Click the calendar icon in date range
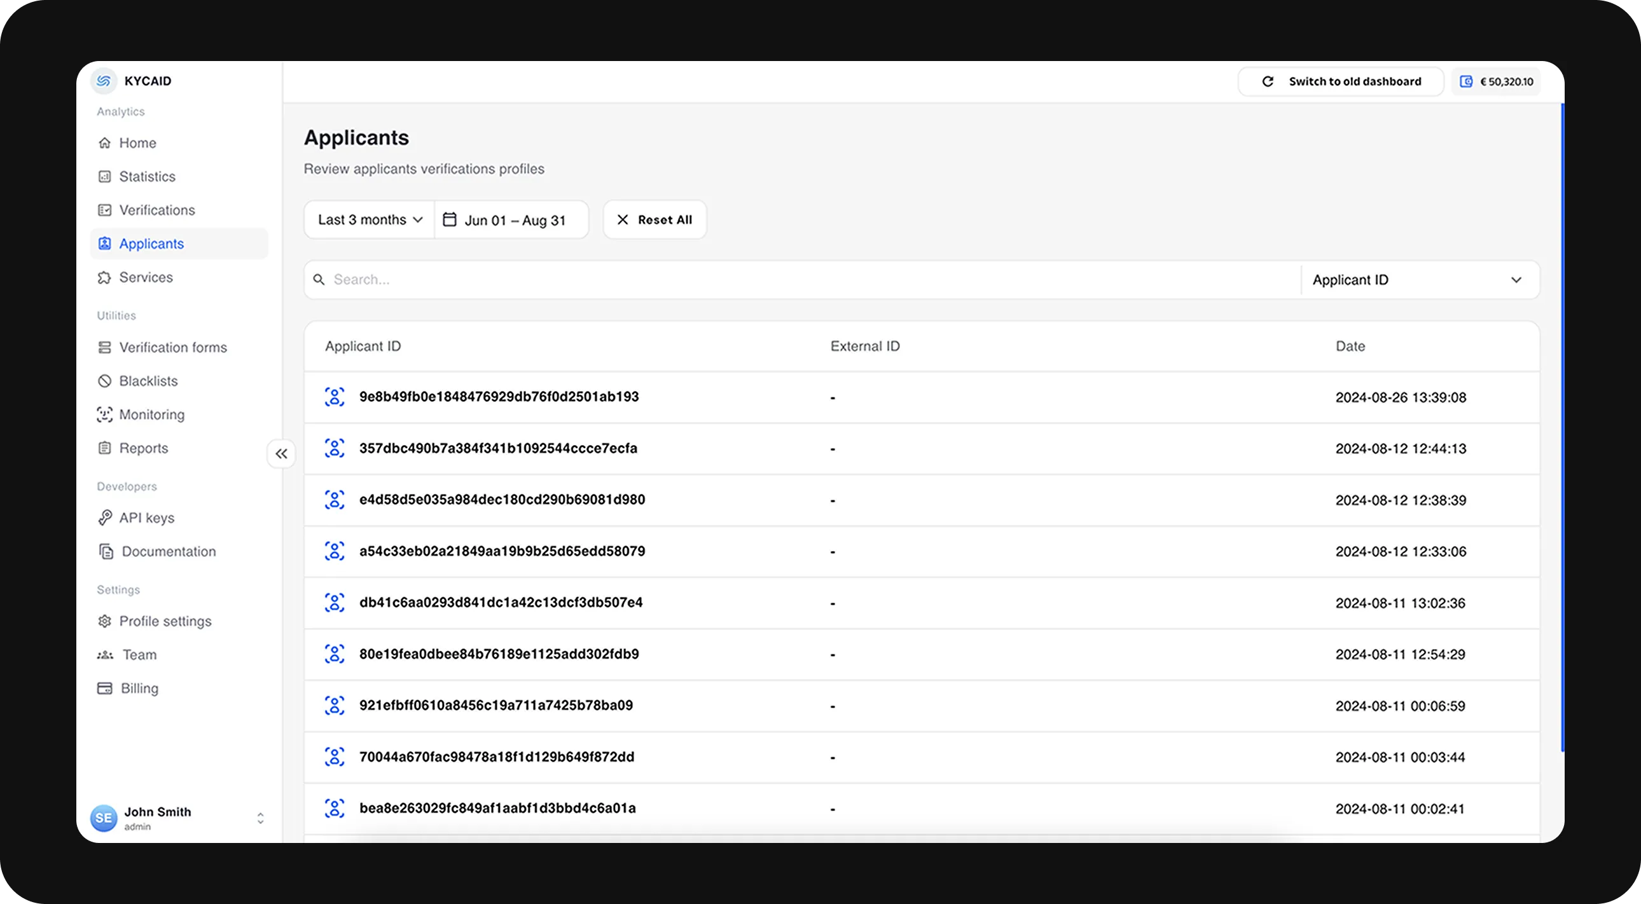This screenshot has height=904, width=1641. [450, 219]
